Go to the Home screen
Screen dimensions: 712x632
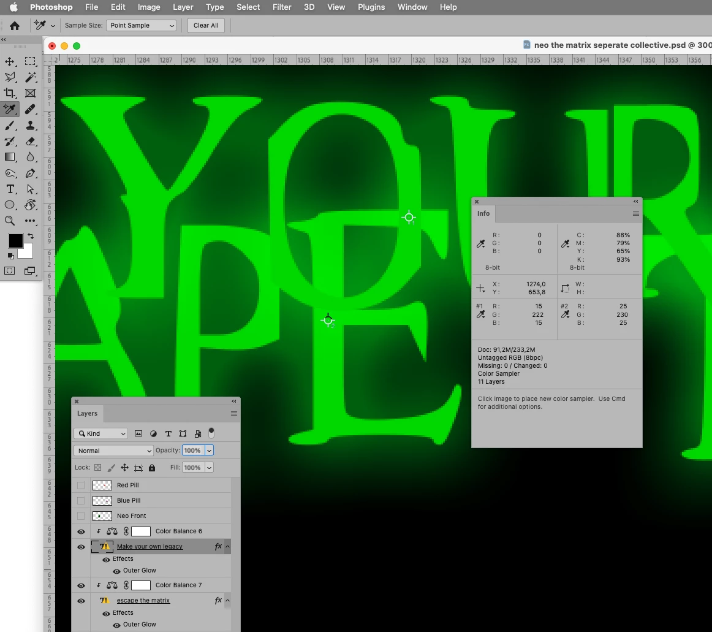(x=15, y=26)
